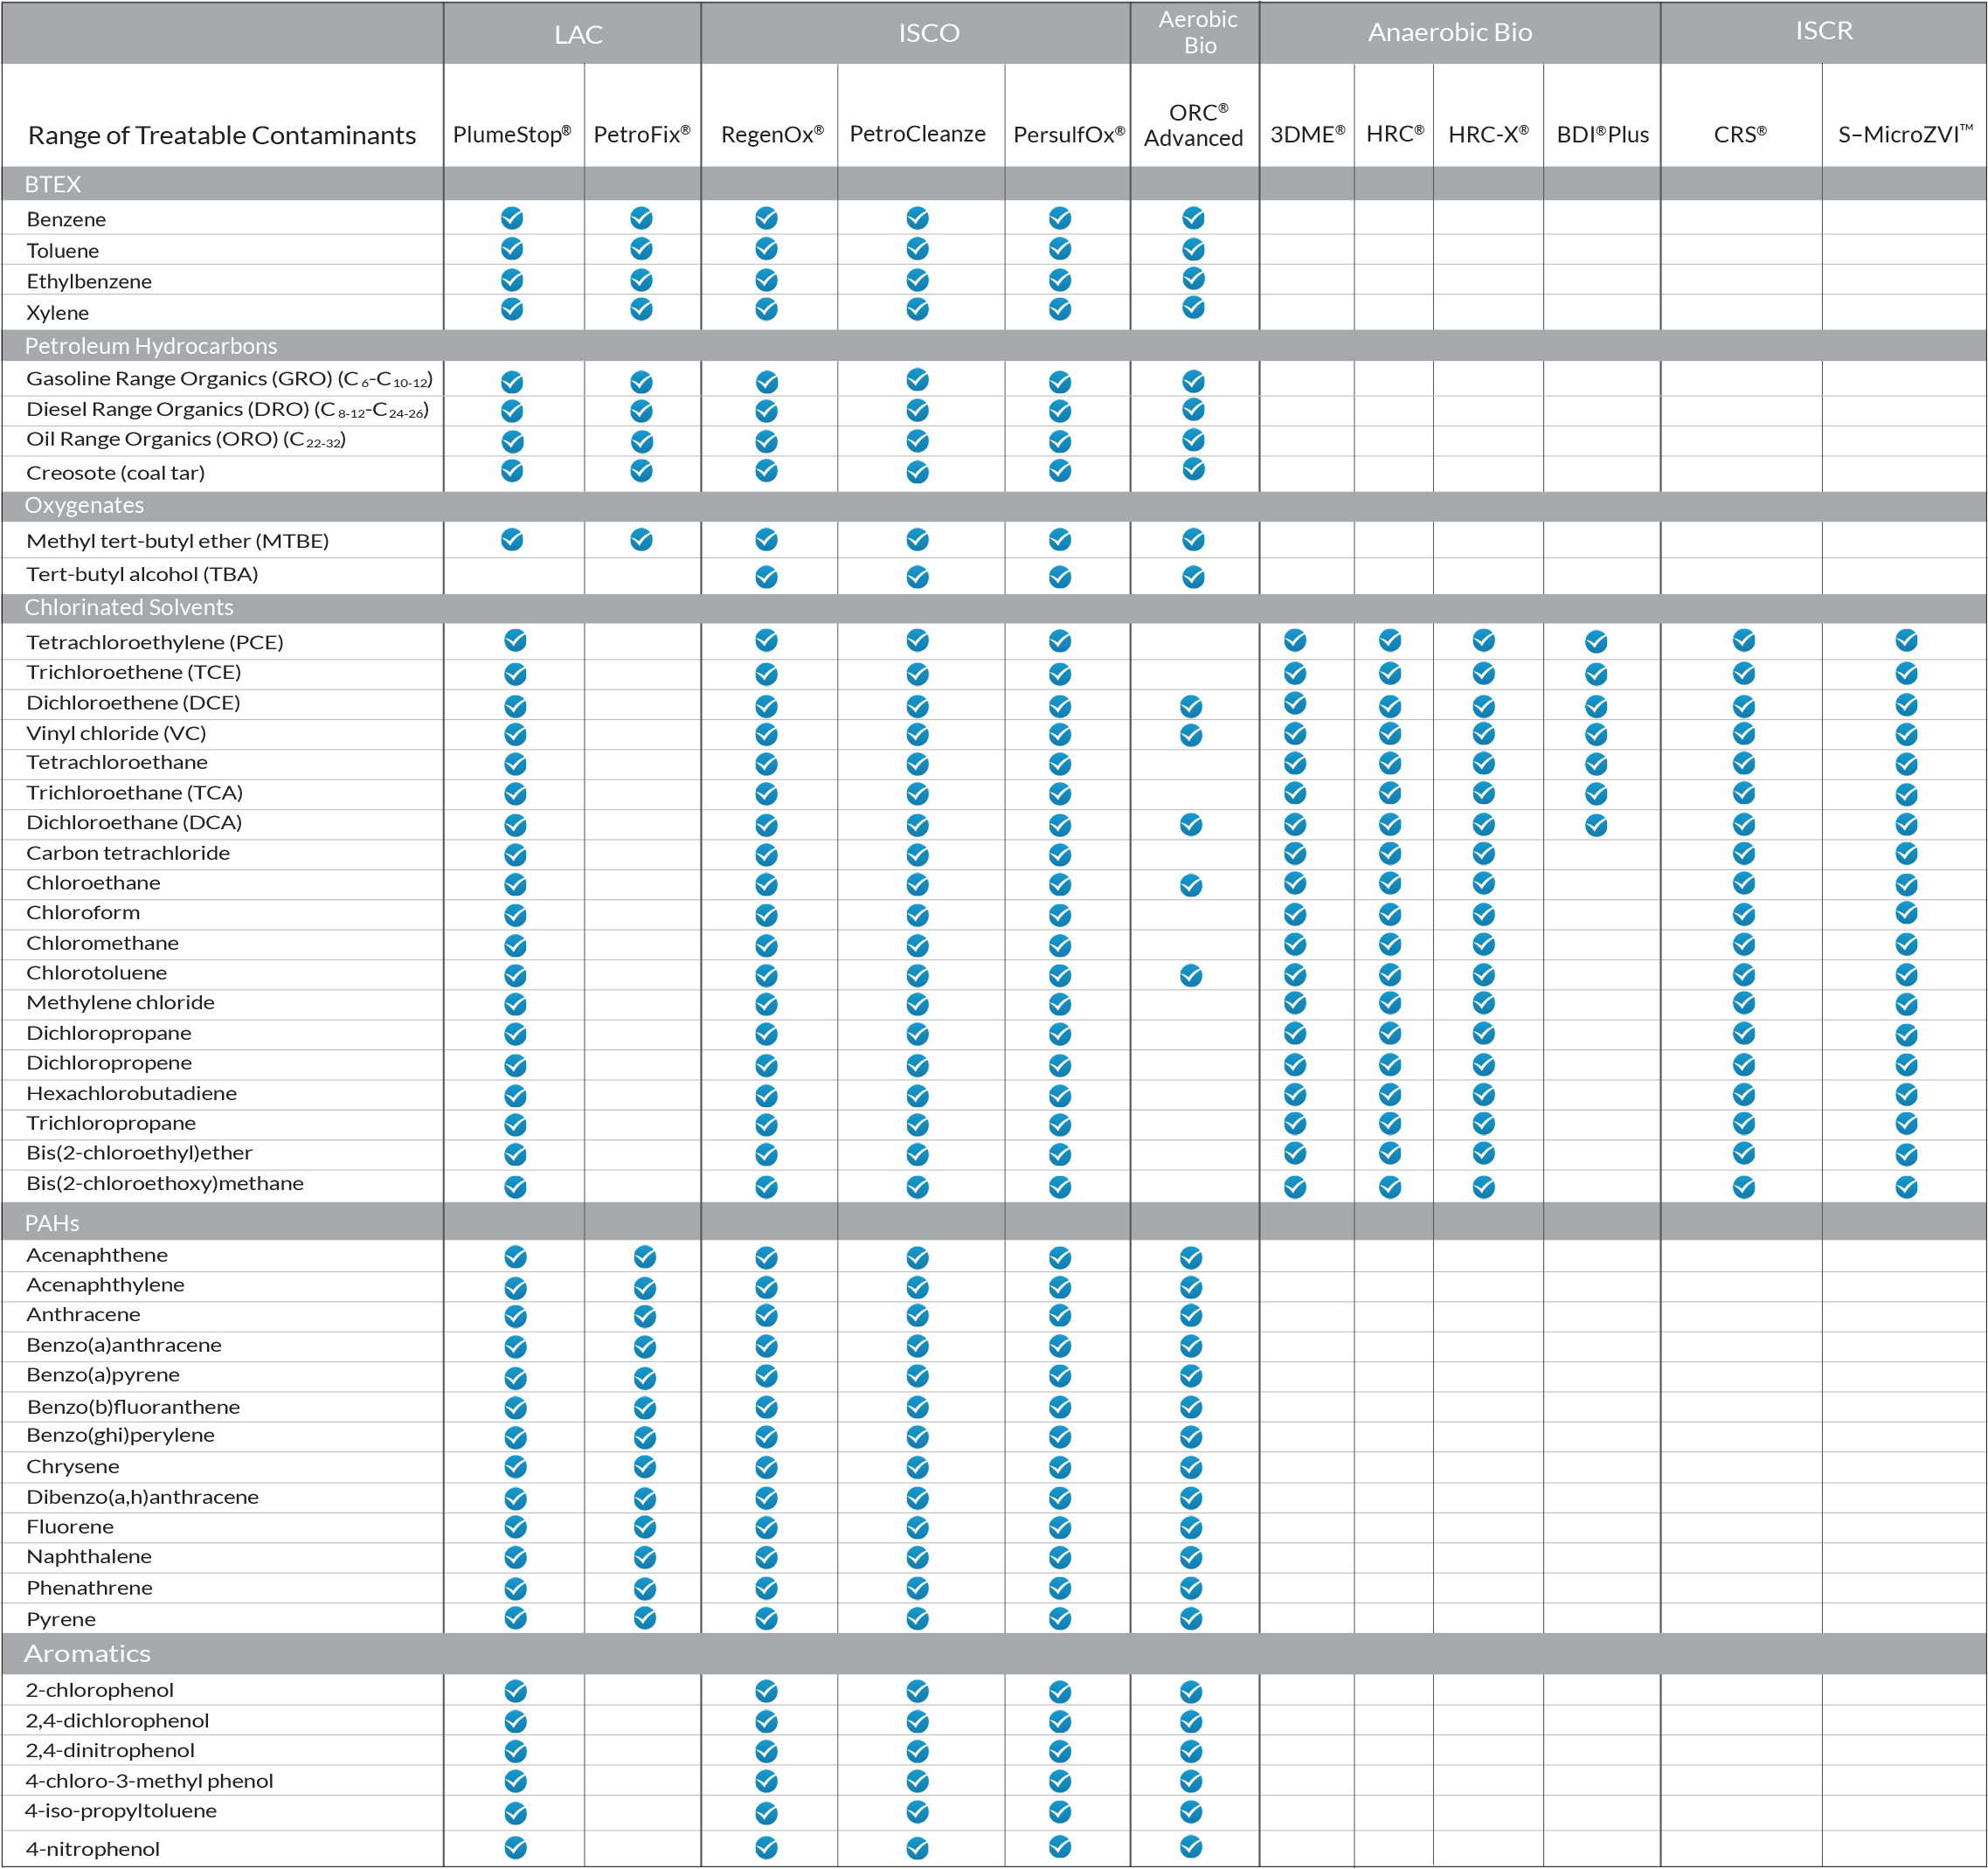Click the BDI Plus checkmark for Dichloroethane (DCA)
1988x1869 pixels.
1596,826
